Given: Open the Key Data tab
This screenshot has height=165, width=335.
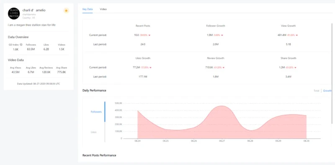Looking at the screenshot, I should (x=88, y=9).
